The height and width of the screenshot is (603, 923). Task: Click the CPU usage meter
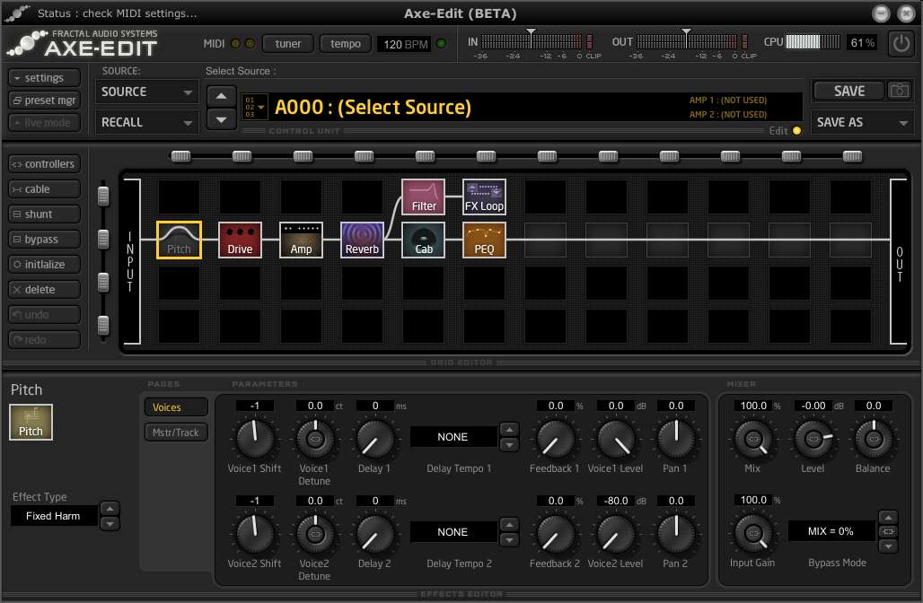coord(813,42)
